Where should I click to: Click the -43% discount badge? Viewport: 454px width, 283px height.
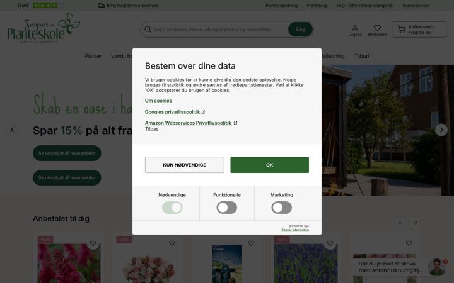pos(282,240)
